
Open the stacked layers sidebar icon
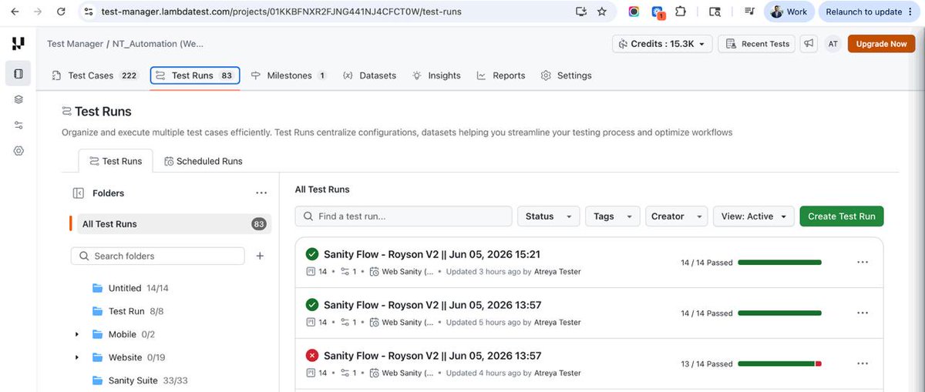[18, 99]
